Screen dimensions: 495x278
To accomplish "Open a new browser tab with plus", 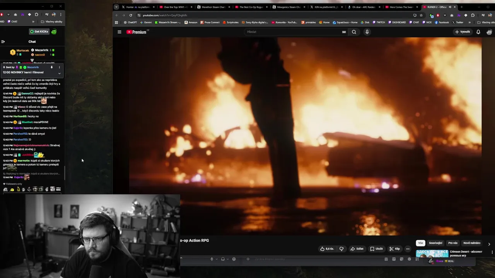I will [461, 7].
